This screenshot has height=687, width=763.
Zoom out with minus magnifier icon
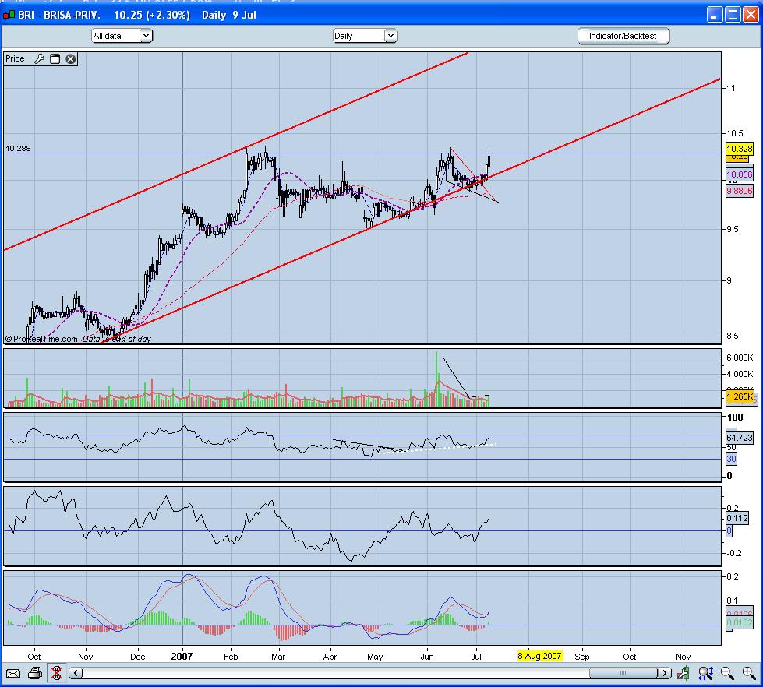click(727, 674)
